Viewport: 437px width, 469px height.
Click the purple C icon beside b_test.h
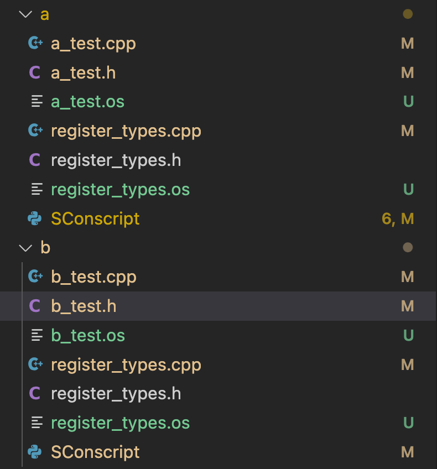35,306
